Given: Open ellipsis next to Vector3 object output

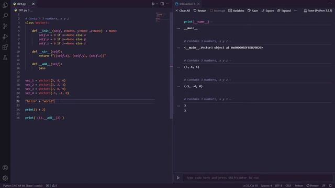Looking at the screenshot, I should [178, 48].
